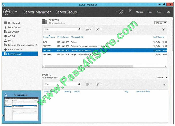Open the Servers TASKS dropdown
Image resolution: width=175 pixels, height=126 pixels.
coord(161,23)
